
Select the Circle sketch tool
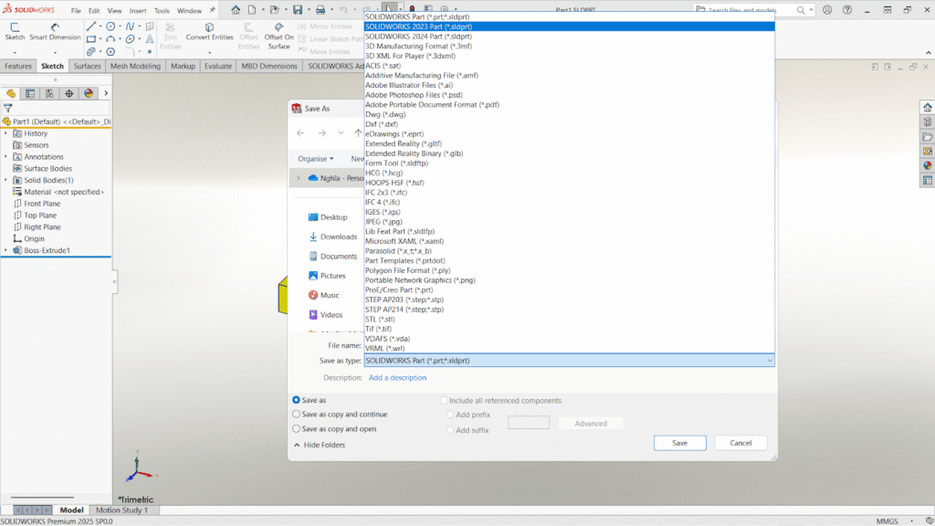pyautogui.click(x=110, y=26)
